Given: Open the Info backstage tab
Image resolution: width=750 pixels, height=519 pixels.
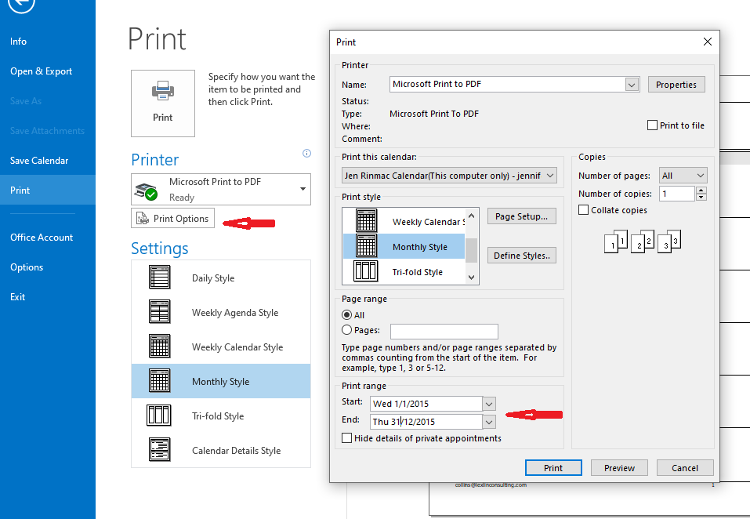Looking at the screenshot, I should 18,42.
